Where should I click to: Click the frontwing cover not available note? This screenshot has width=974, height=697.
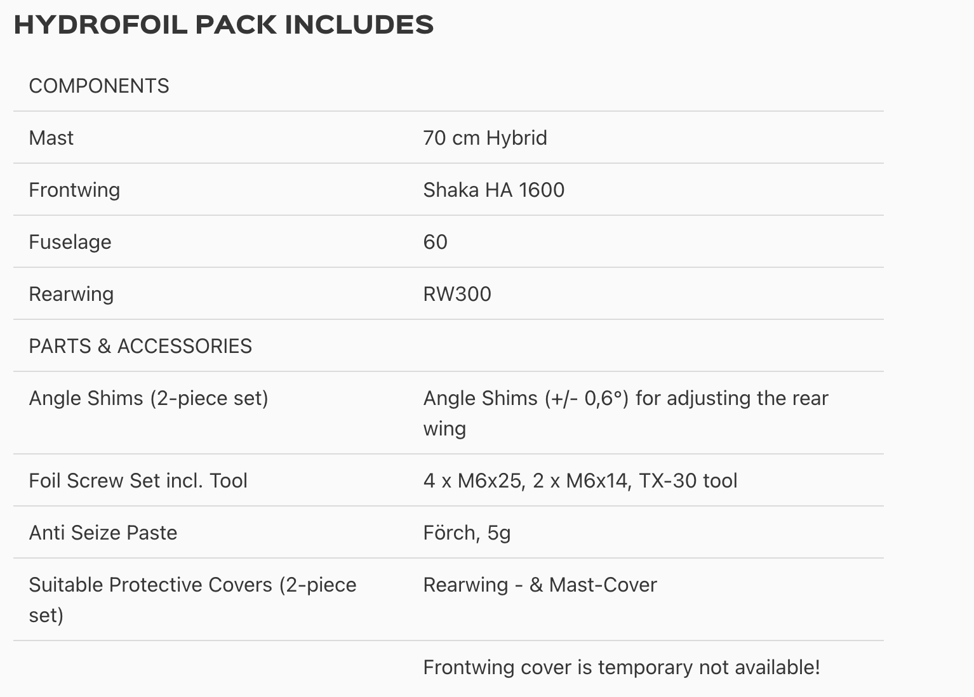(621, 667)
